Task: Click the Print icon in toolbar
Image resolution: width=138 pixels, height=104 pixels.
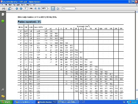Action: pyautogui.click(x=4, y=9)
